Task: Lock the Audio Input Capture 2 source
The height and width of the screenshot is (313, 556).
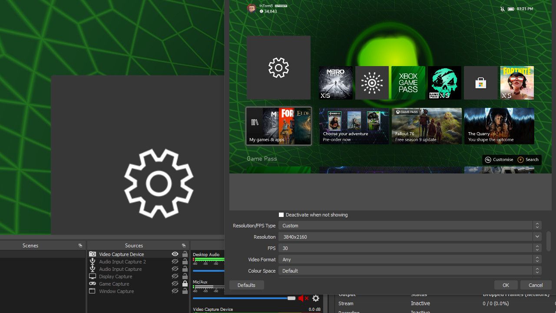Action: (x=185, y=262)
